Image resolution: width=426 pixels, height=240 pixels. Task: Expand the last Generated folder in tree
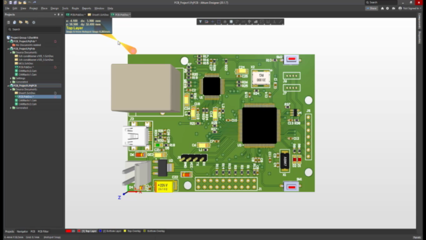pyautogui.click(x=11, y=108)
